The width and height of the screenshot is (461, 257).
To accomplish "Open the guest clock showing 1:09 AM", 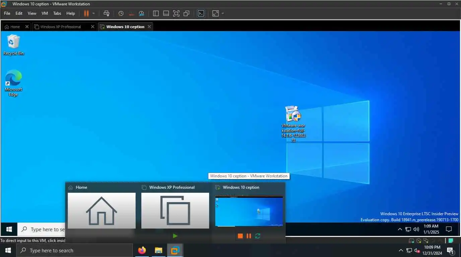I will coord(431,229).
